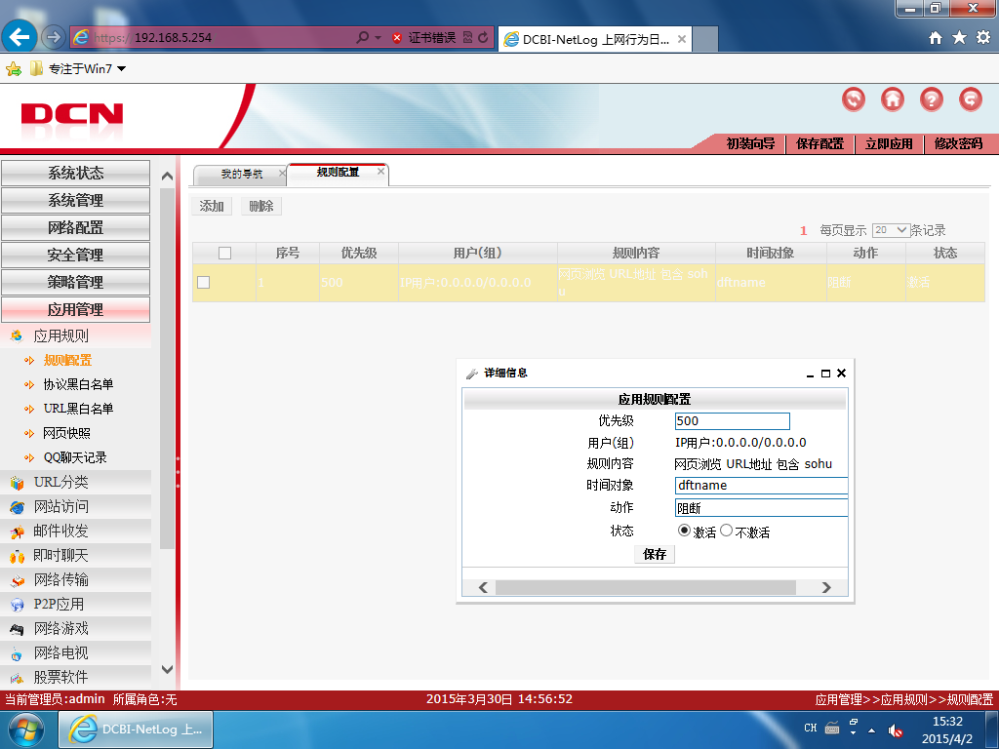Open the 应用管理 menu section

76,309
